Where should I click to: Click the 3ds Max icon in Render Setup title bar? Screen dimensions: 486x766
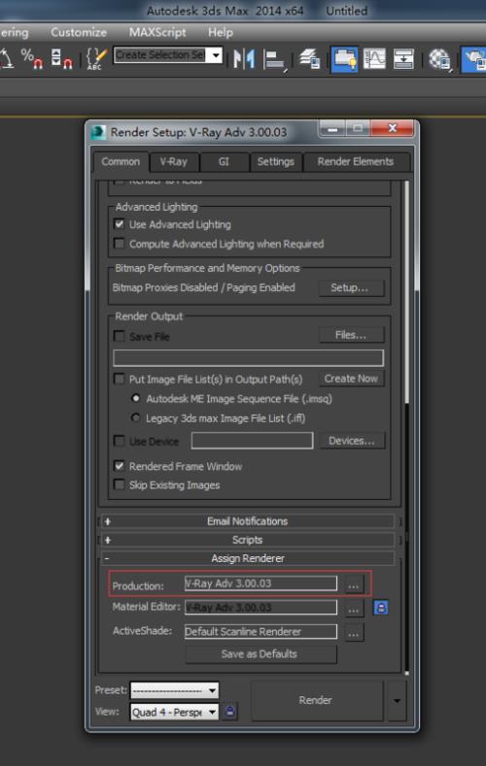tap(98, 132)
